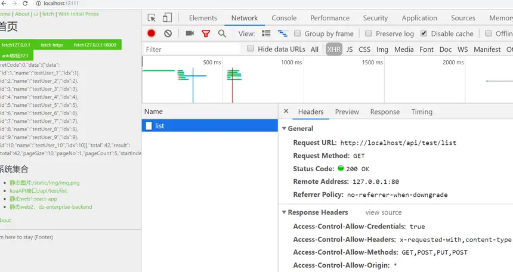Toggle the waterfall overview view icon
513x272 pixels.
[x=283, y=33]
